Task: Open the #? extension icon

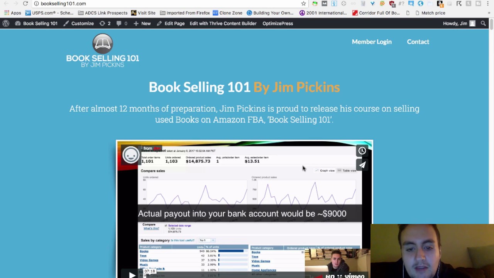Action: point(401,3)
